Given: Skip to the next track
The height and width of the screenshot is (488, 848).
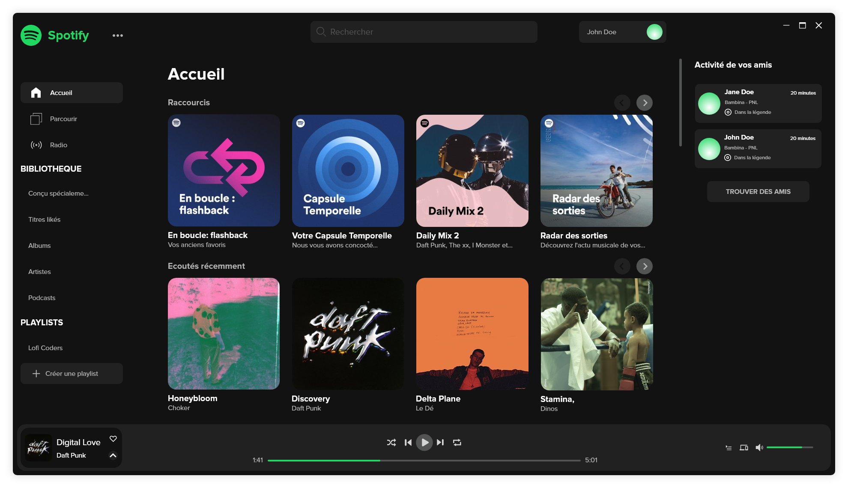Looking at the screenshot, I should (440, 443).
